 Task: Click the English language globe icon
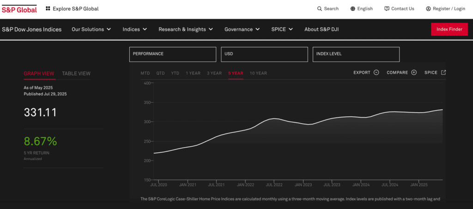[353, 9]
